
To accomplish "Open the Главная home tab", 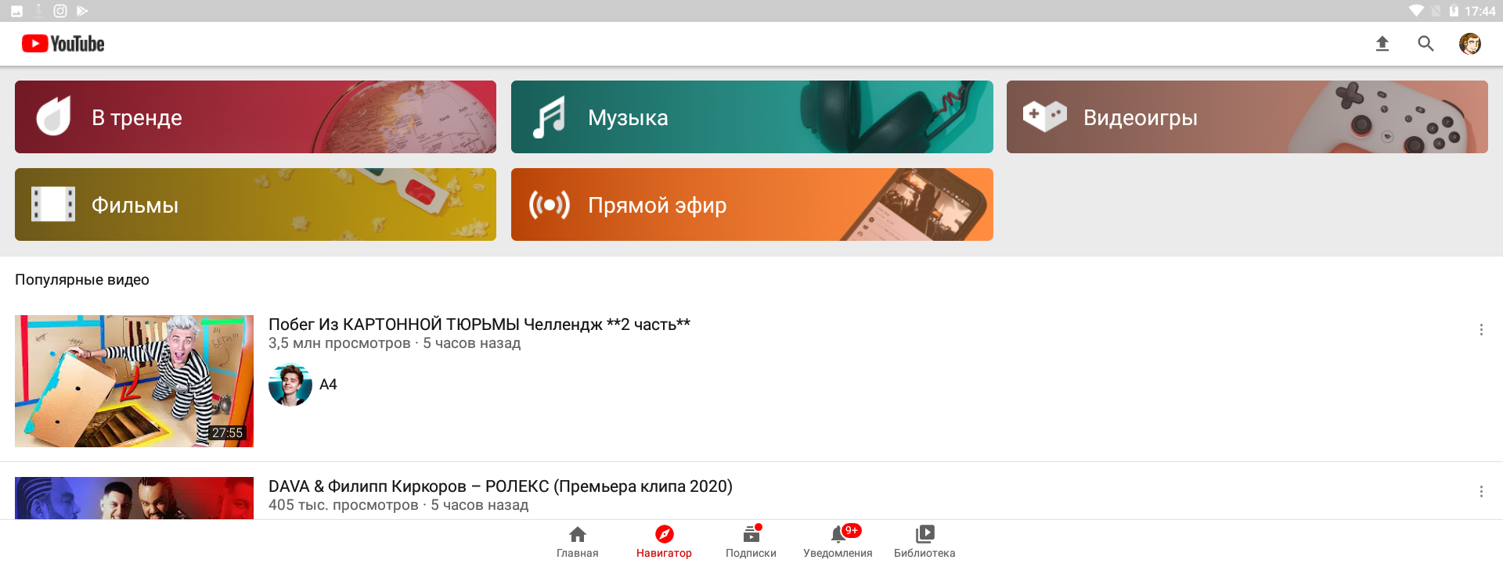I will 578,542.
